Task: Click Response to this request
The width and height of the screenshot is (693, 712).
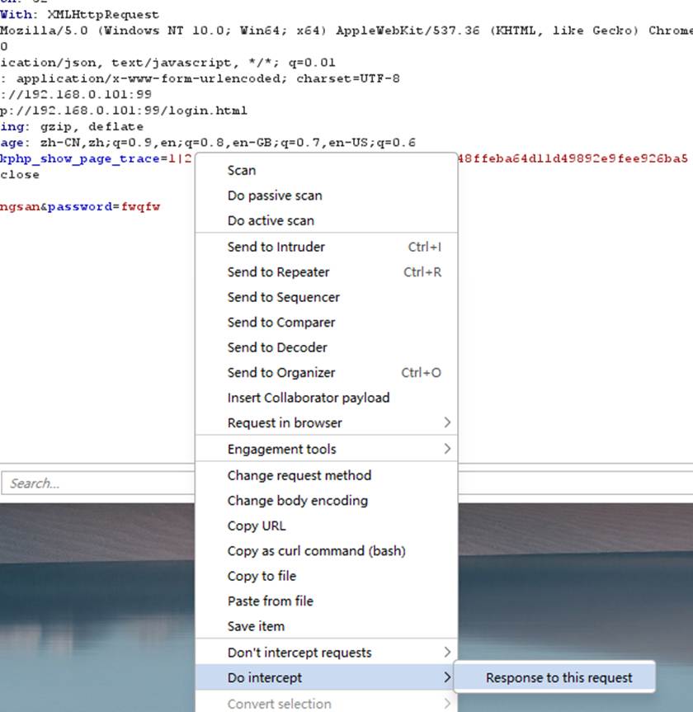Action: pyautogui.click(x=554, y=677)
